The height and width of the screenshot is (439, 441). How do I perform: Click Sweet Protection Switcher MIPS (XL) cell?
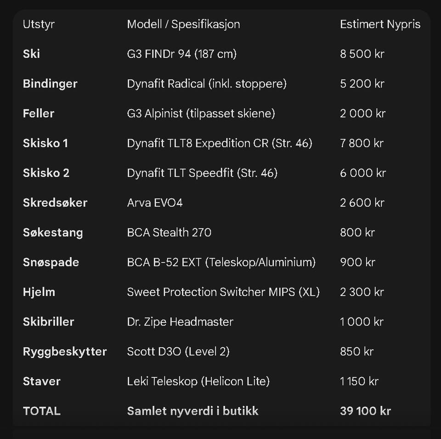coord(223,292)
